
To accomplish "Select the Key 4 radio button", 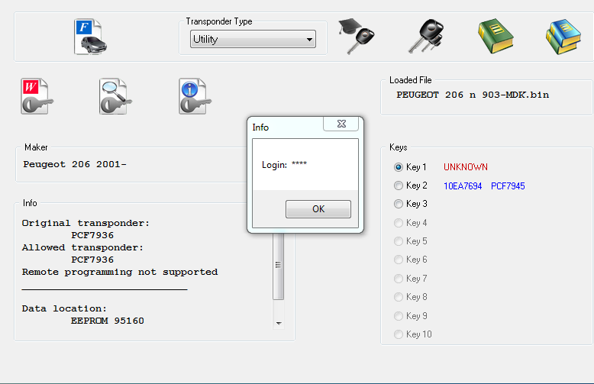I will point(398,223).
